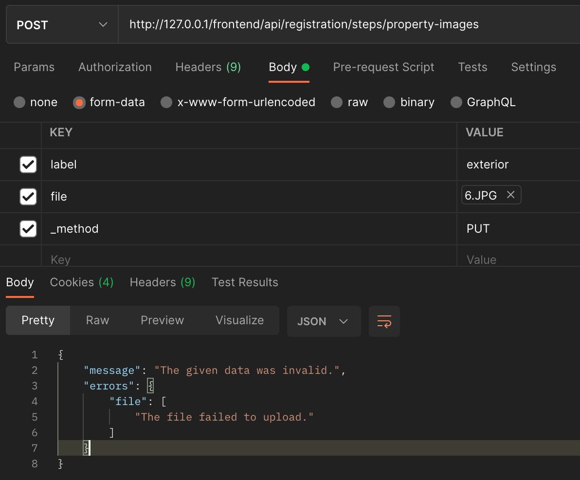Switch response view to Raw
The height and width of the screenshot is (480, 580).
pos(97,320)
